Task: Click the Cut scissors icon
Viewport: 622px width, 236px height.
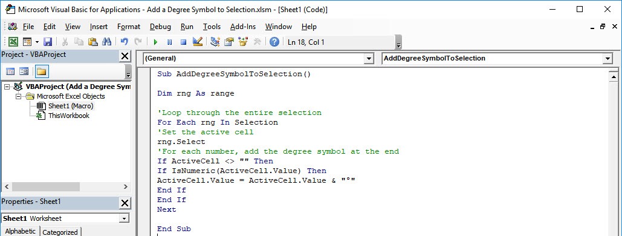Action: 65,42
